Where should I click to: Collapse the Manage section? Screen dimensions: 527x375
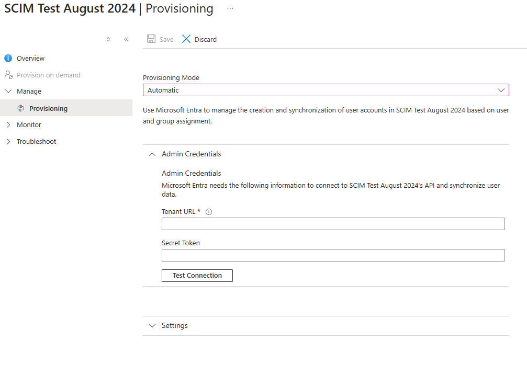(8, 91)
